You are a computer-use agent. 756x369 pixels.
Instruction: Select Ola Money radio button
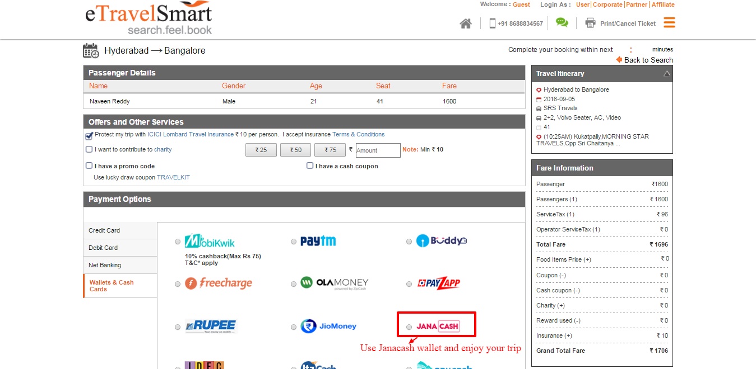(x=294, y=284)
